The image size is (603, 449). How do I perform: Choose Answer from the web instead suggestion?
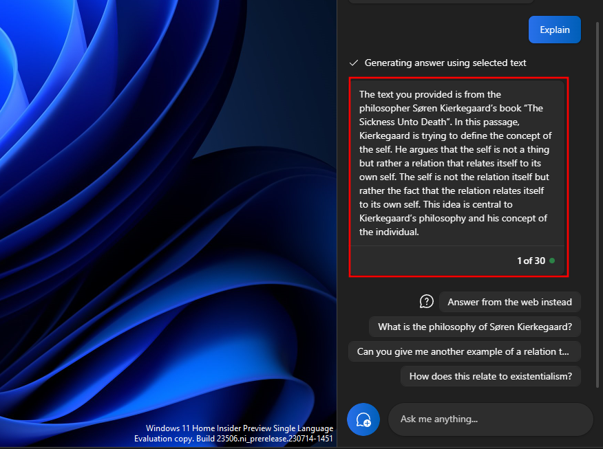509,302
